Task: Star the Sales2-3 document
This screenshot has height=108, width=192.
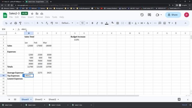Action: coord(32,13)
